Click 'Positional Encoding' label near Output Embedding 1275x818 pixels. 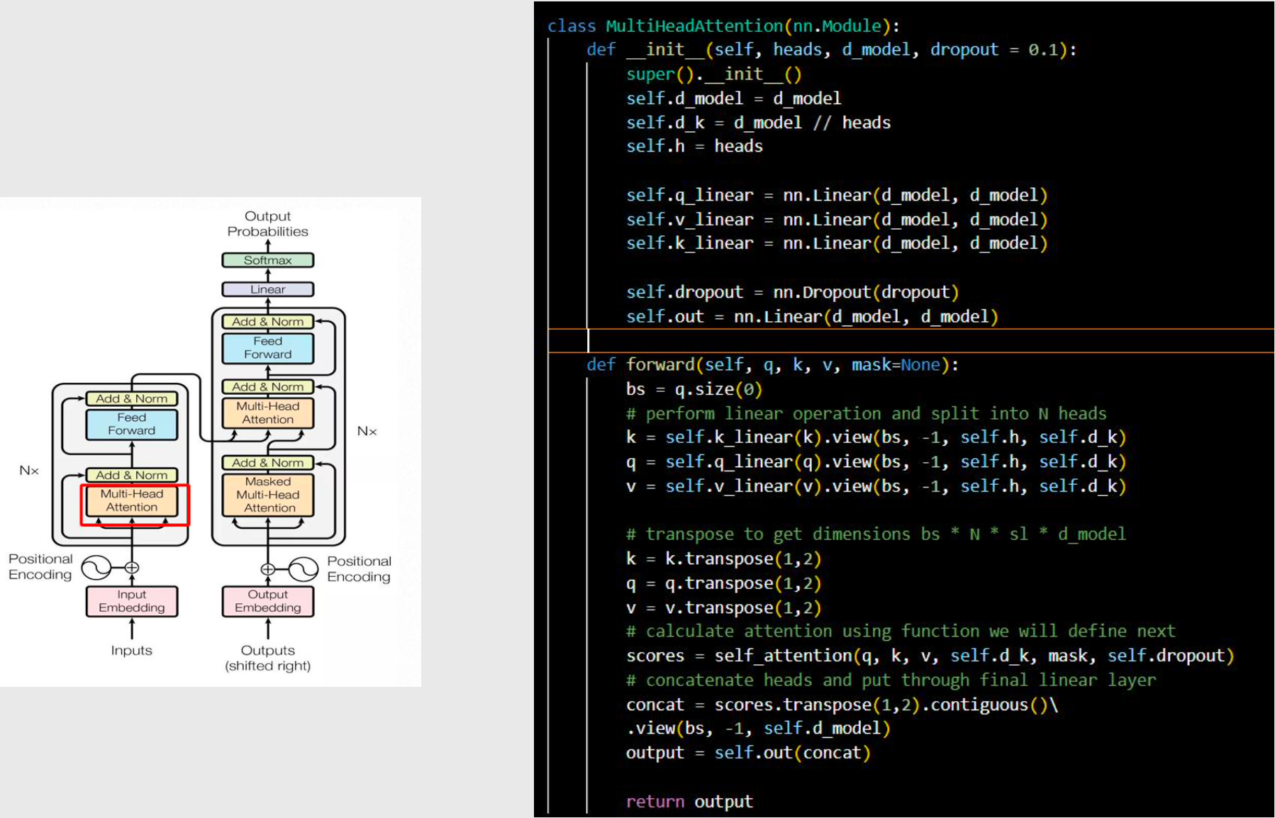click(x=360, y=569)
